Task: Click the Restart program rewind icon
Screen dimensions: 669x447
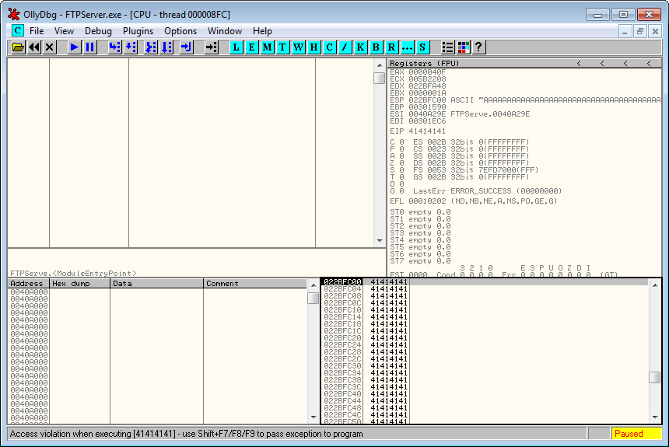Action: point(34,47)
